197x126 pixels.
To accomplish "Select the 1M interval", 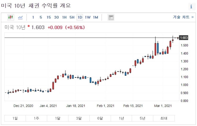I will pos(95,17).
